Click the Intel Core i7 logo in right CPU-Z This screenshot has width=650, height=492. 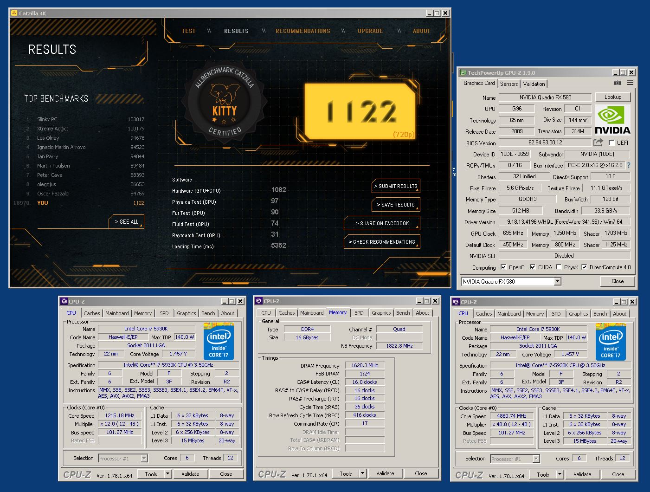[x=611, y=342]
